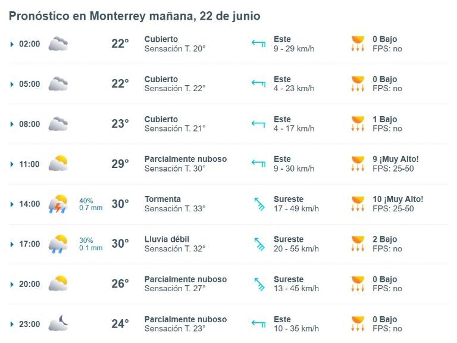Click the UV index sun icon at 11:00
457x343 pixels.
tap(358, 164)
